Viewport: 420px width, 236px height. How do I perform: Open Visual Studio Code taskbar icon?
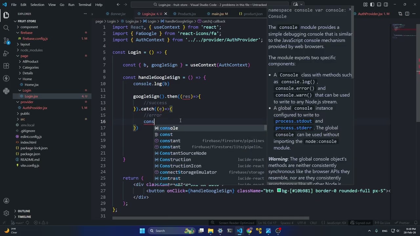[x=240, y=231]
